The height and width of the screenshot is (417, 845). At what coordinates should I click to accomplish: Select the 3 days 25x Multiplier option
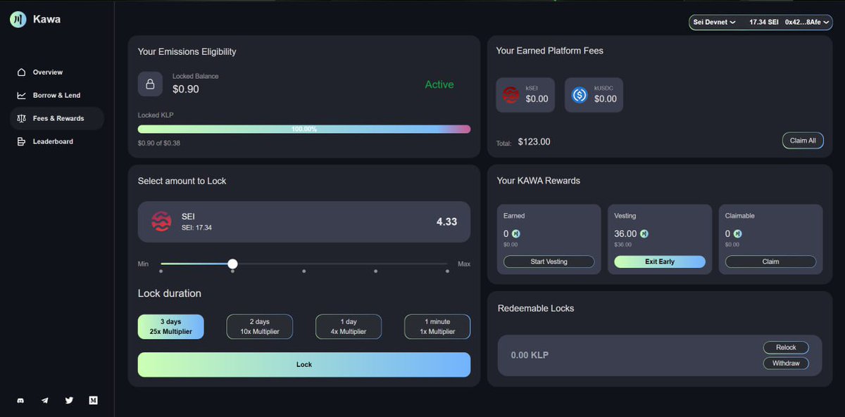tap(170, 326)
